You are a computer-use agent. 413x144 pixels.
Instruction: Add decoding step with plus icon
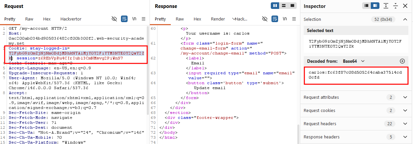pyautogui.click(x=402, y=61)
